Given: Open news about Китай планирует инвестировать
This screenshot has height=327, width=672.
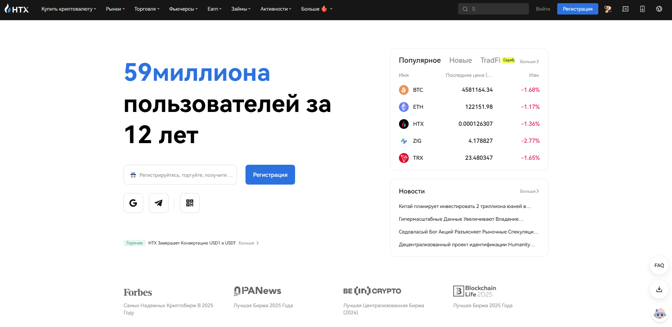Looking at the screenshot, I should tap(465, 206).
